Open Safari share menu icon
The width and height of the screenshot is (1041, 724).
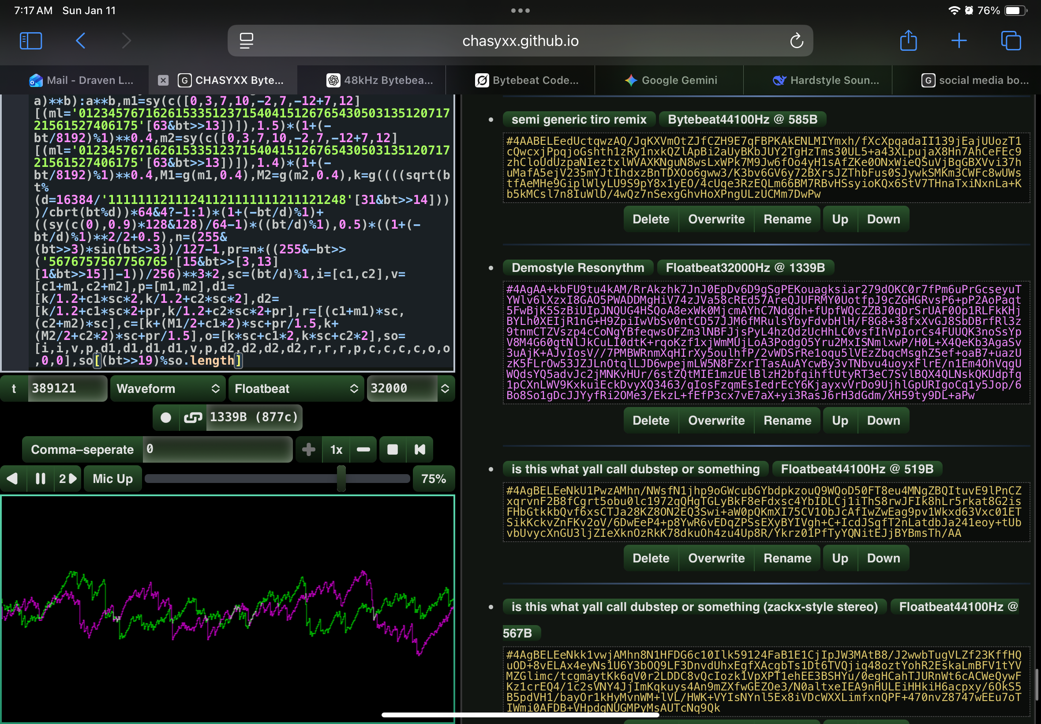point(908,41)
